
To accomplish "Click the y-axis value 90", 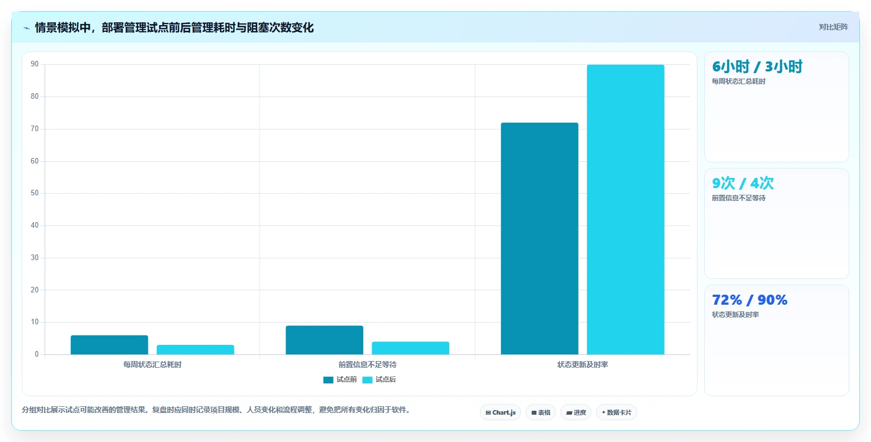I will [x=35, y=64].
